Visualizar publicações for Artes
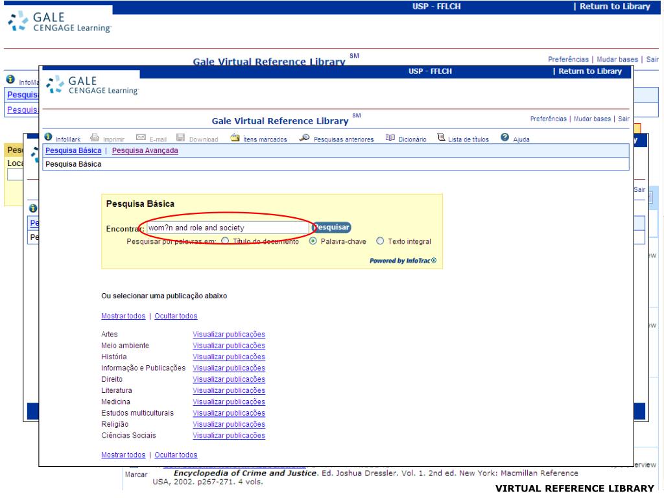Viewport: 664px width, 498px height. [229, 334]
